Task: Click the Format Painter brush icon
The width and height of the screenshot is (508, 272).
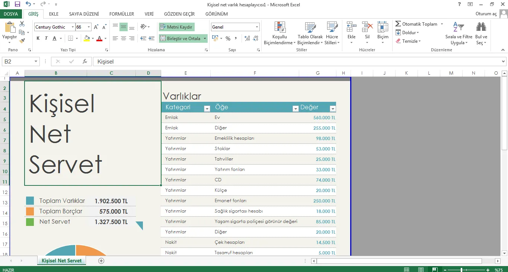Action: (22, 41)
